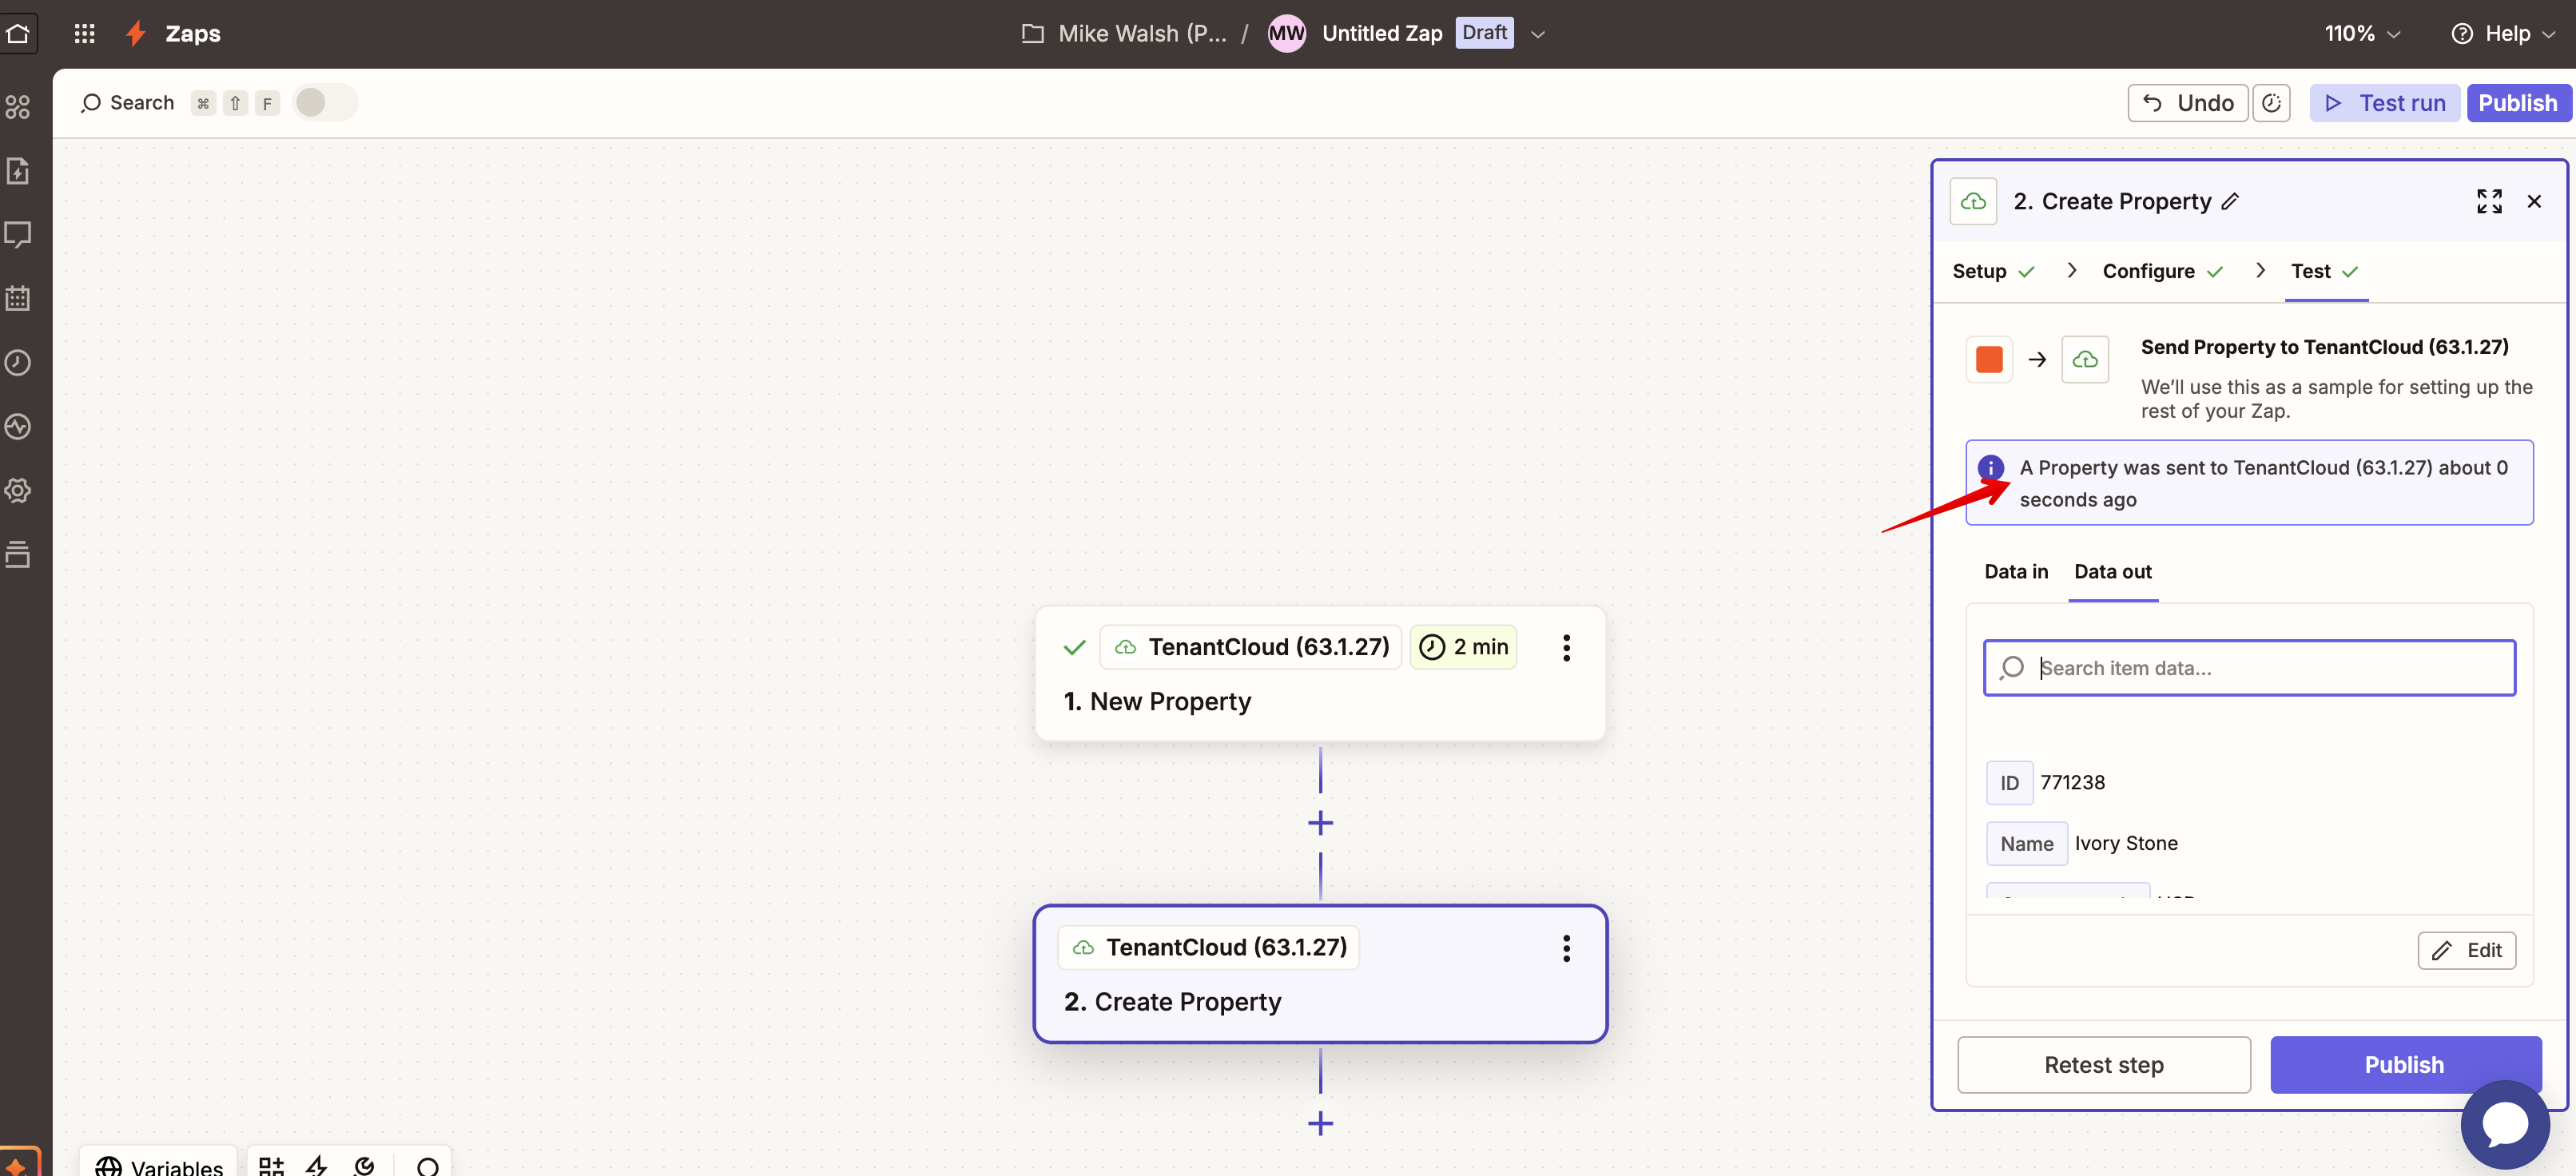
Task: Open the three-dot menu on New Property step
Action: click(1566, 647)
